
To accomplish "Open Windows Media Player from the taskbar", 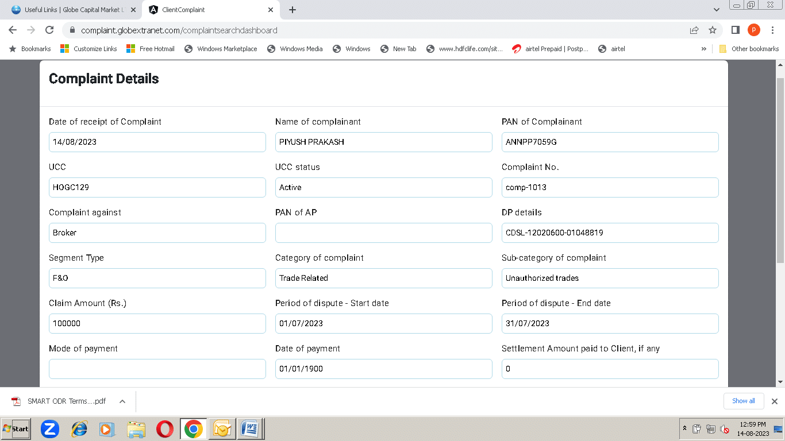I will [x=106, y=429].
